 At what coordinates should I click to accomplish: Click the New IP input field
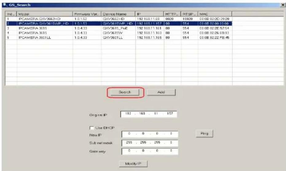click(x=150, y=134)
